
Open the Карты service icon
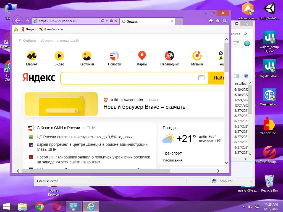(x=142, y=55)
